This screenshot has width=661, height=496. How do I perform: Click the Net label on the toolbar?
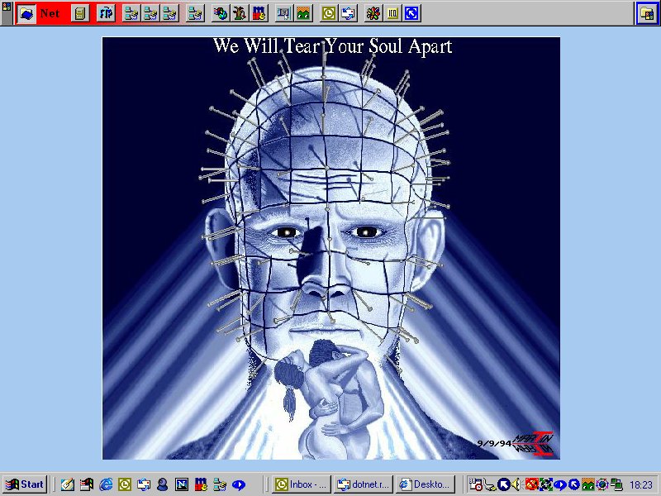click(x=50, y=13)
